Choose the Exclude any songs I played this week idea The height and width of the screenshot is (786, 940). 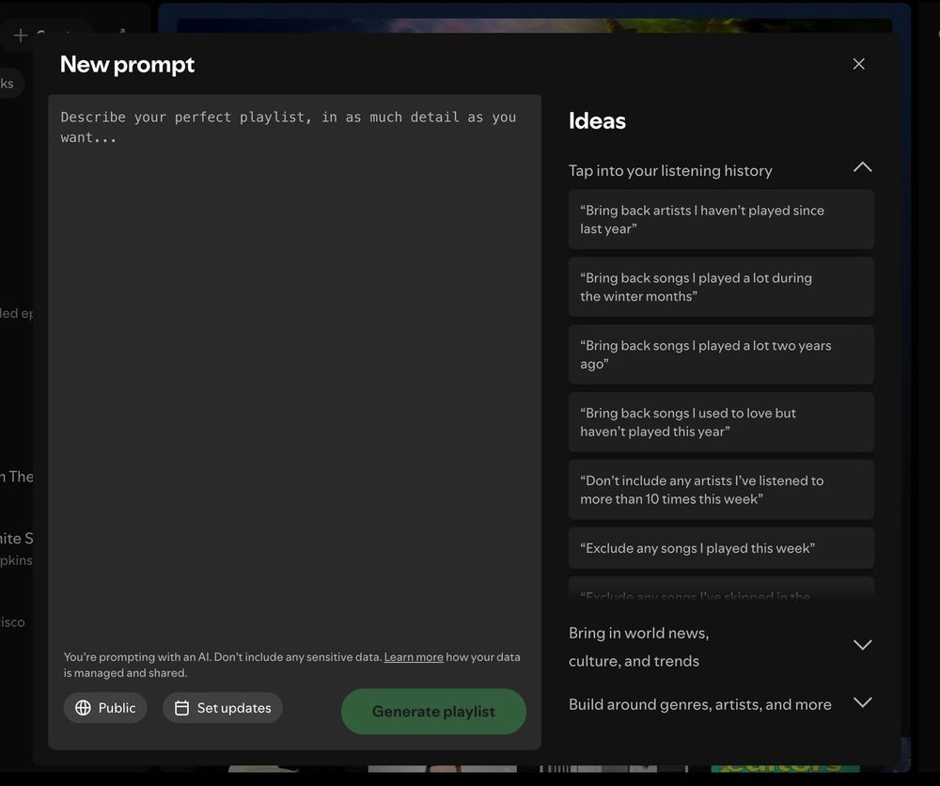(721, 548)
